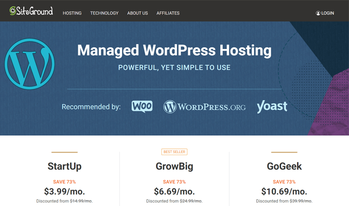The image size is (349, 206).
Task: Click the Yoast logo
Action: tap(272, 107)
